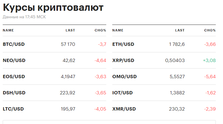The image size is (223, 124).
Task: Click the LTC/USD price 195,97
Action: point(68,109)
